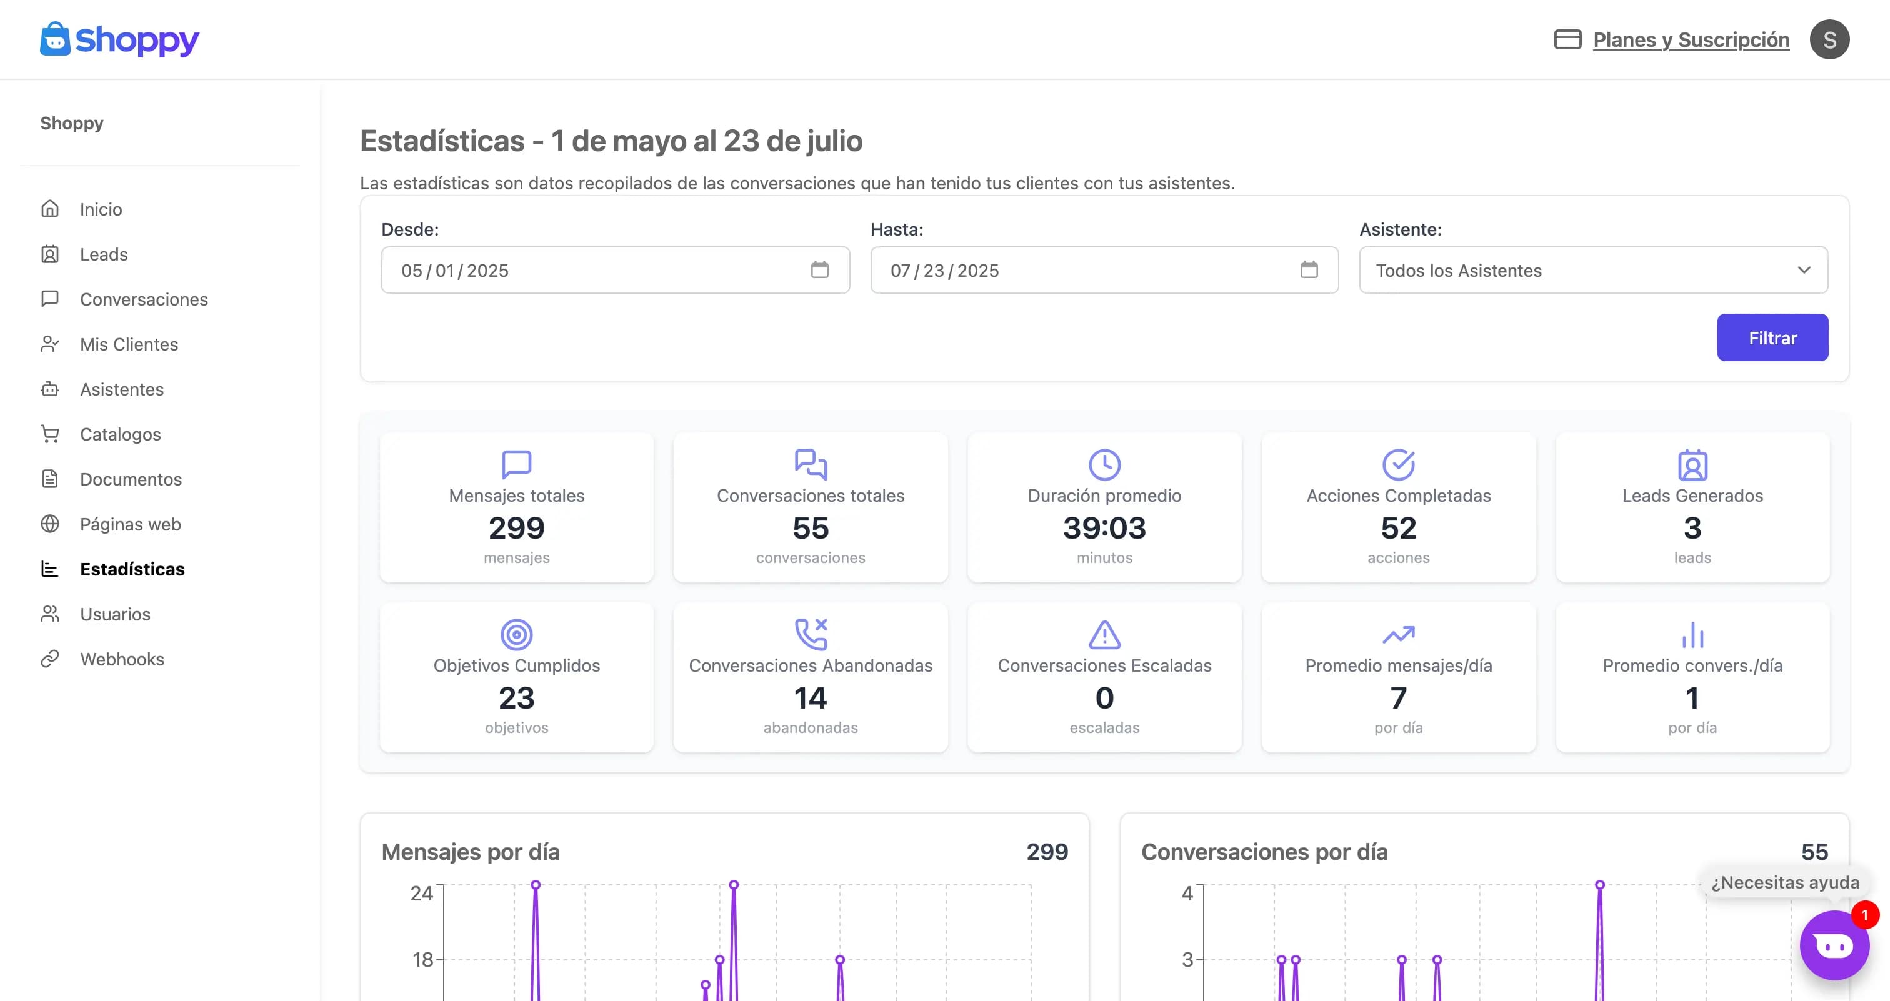Click the Inicio home icon
The width and height of the screenshot is (1890, 1001).
coord(50,209)
